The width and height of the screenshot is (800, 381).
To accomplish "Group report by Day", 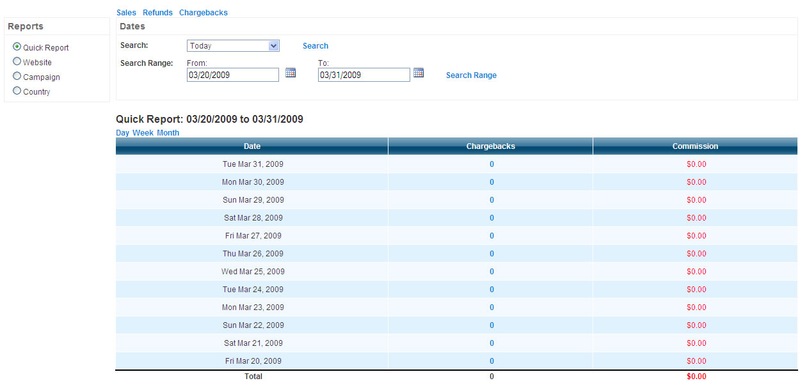I will point(122,133).
